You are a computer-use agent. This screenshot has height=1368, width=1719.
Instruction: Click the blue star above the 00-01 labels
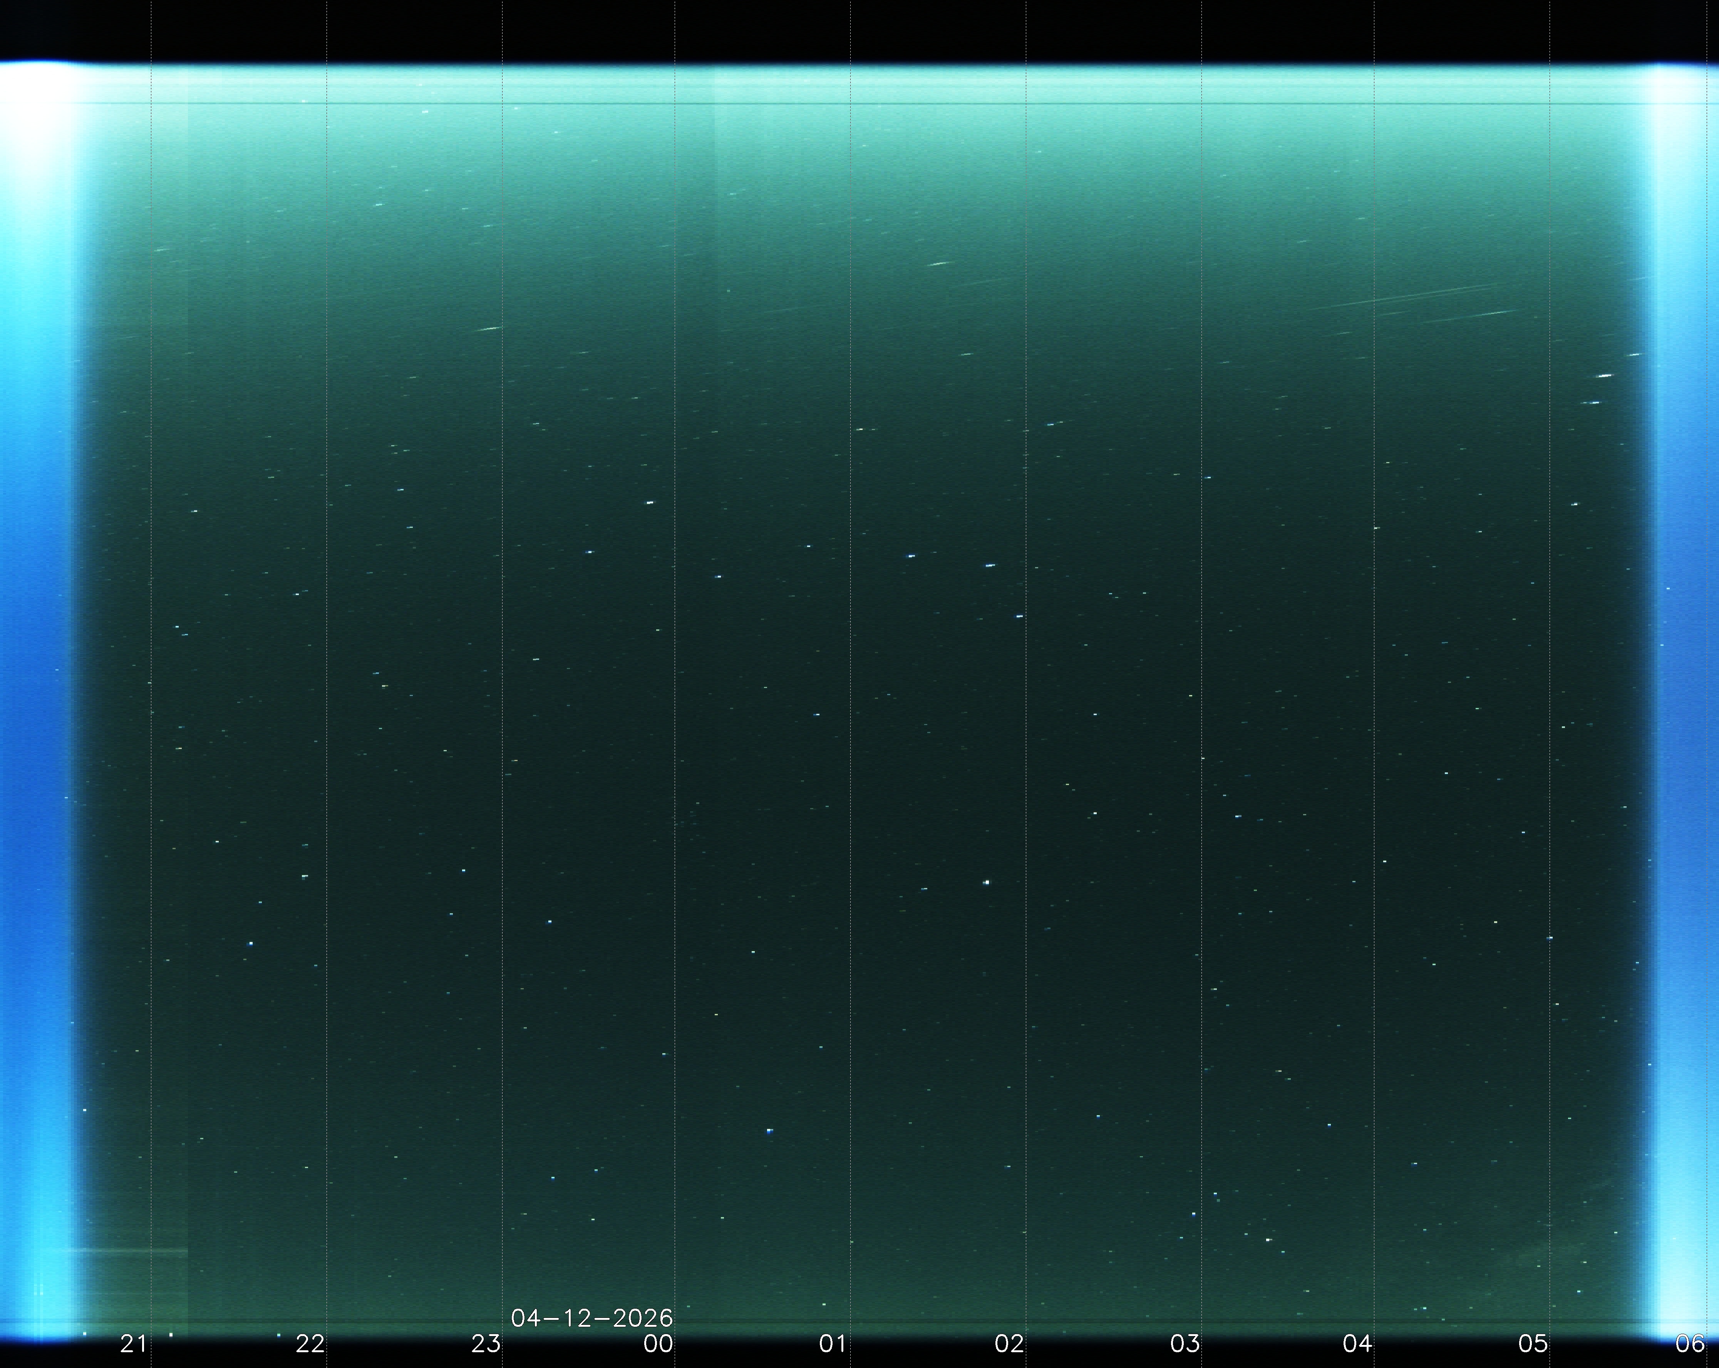click(x=769, y=1131)
